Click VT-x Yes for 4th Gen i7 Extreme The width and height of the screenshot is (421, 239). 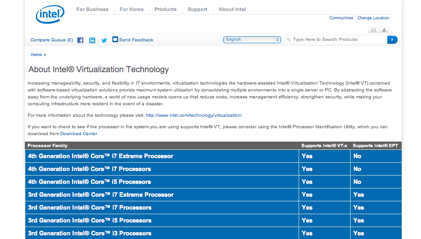click(307, 156)
